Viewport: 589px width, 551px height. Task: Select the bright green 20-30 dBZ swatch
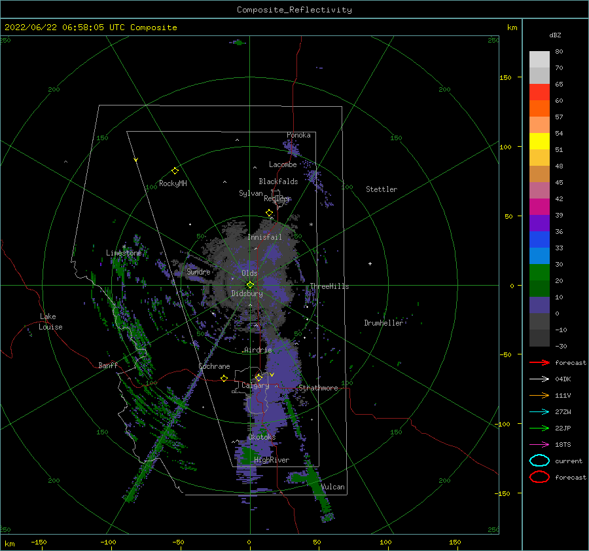click(x=539, y=273)
